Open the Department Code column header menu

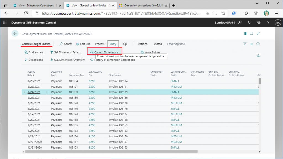(157, 73)
